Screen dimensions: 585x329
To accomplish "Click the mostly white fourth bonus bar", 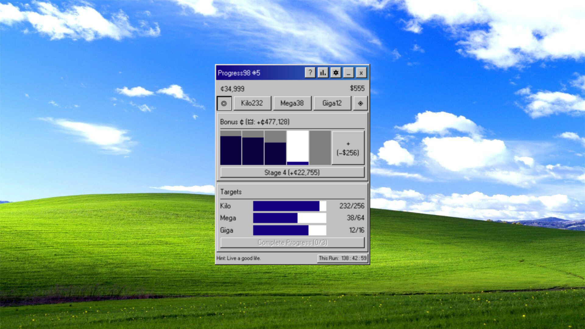I will tap(298, 148).
